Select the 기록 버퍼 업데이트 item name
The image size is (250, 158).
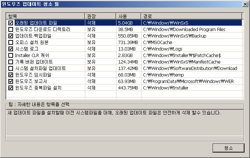[34, 62]
